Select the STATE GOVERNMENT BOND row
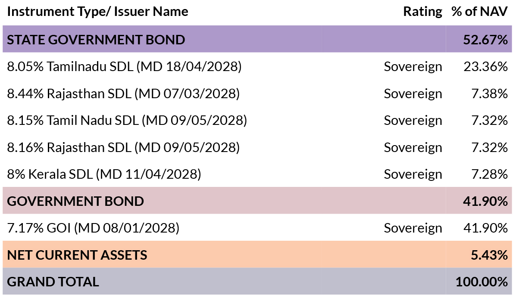The image size is (516, 298). (257, 39)
